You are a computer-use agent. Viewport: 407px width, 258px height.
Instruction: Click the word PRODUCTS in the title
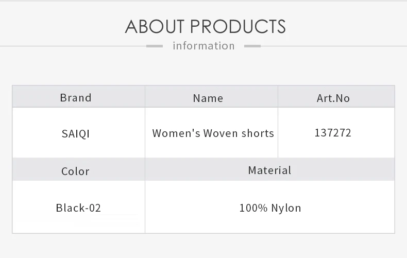(238, 26)
